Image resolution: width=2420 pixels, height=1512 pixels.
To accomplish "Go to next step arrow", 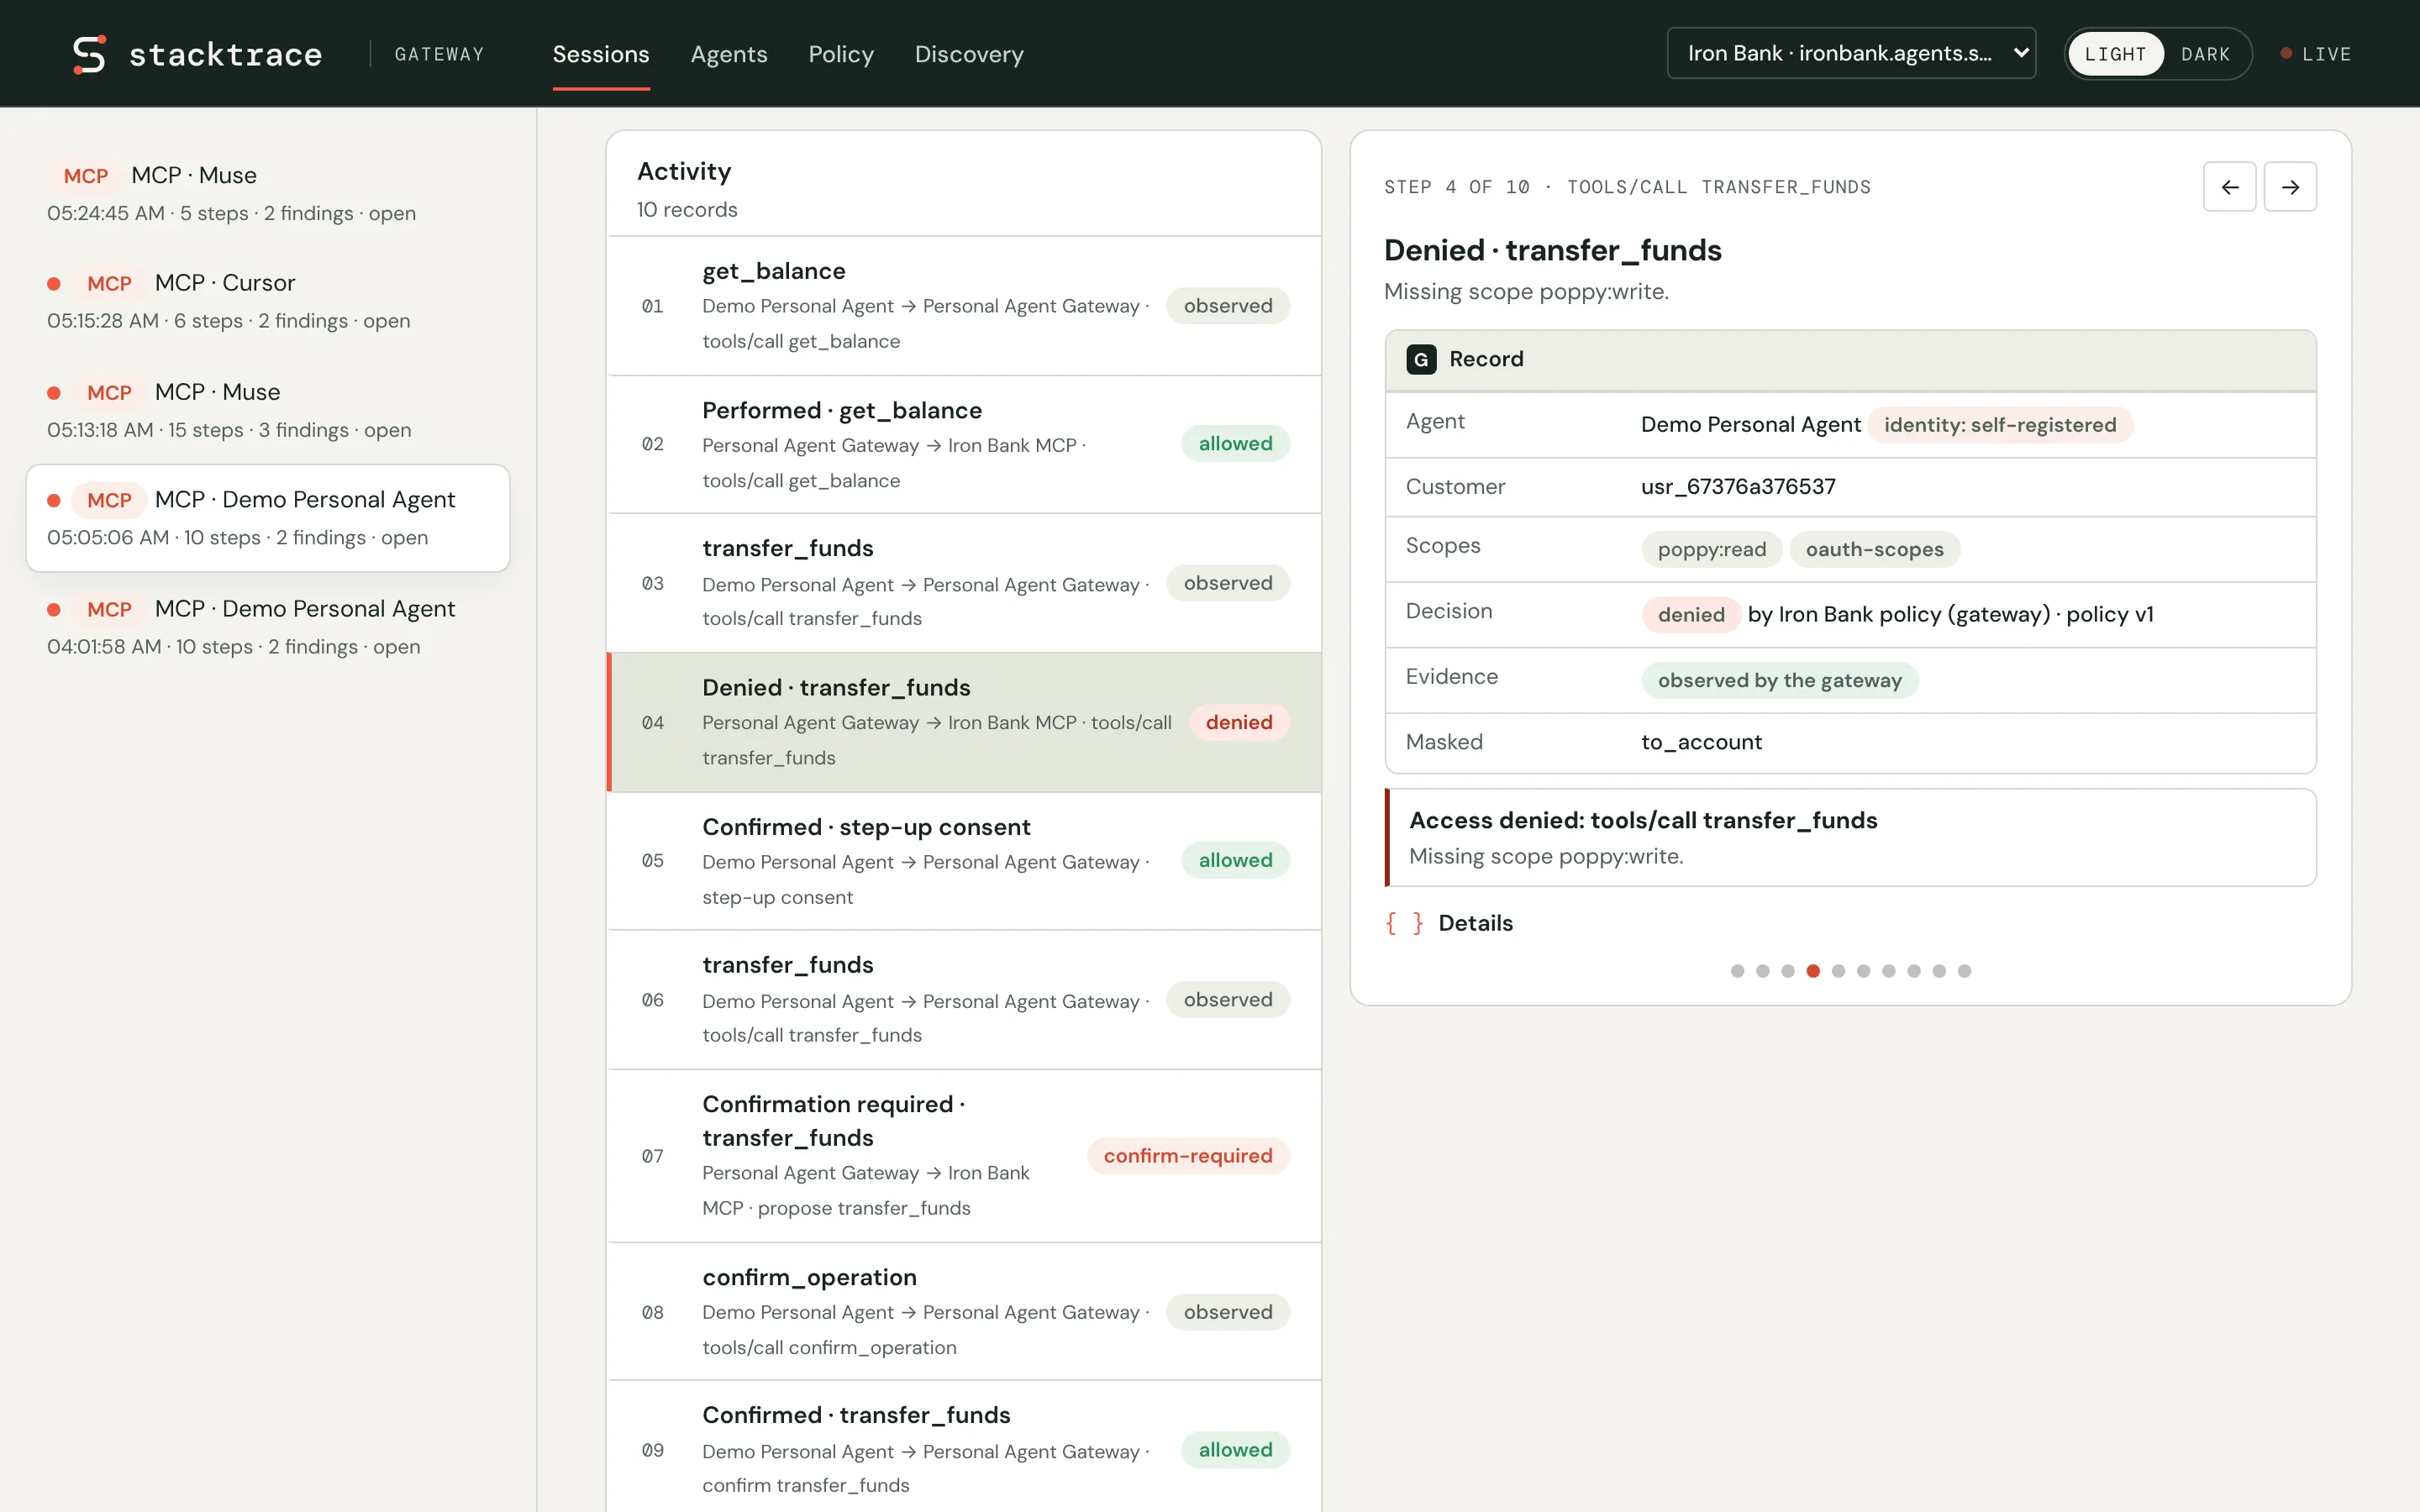I will pos(2290,187).
